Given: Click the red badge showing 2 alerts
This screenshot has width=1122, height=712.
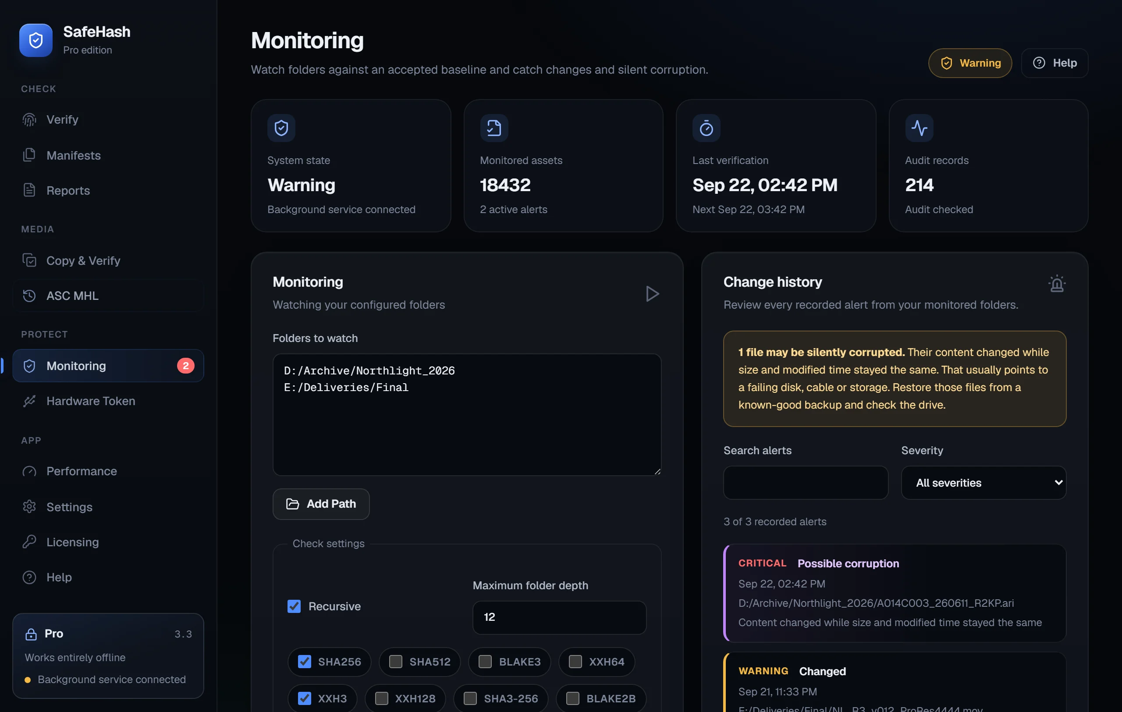Looking at the screenshot, I should [x=185, y=366].
